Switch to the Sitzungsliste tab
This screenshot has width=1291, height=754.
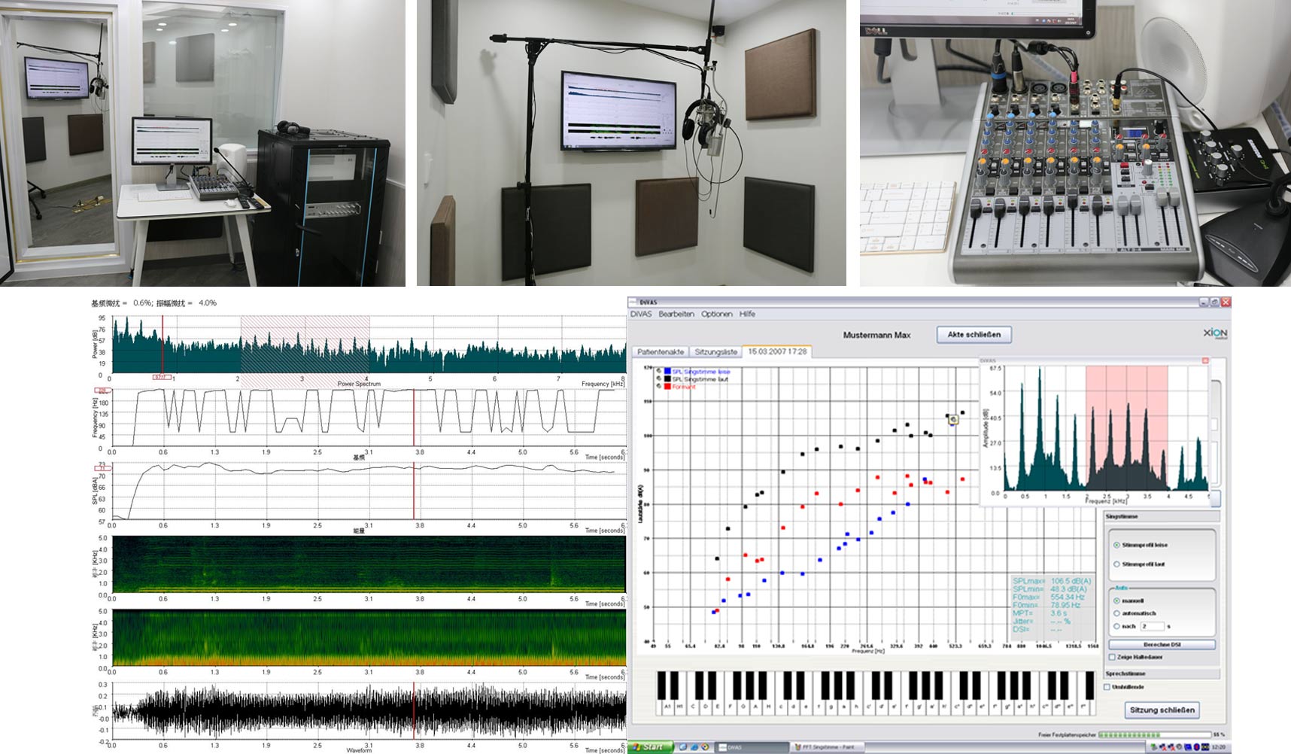715,351
